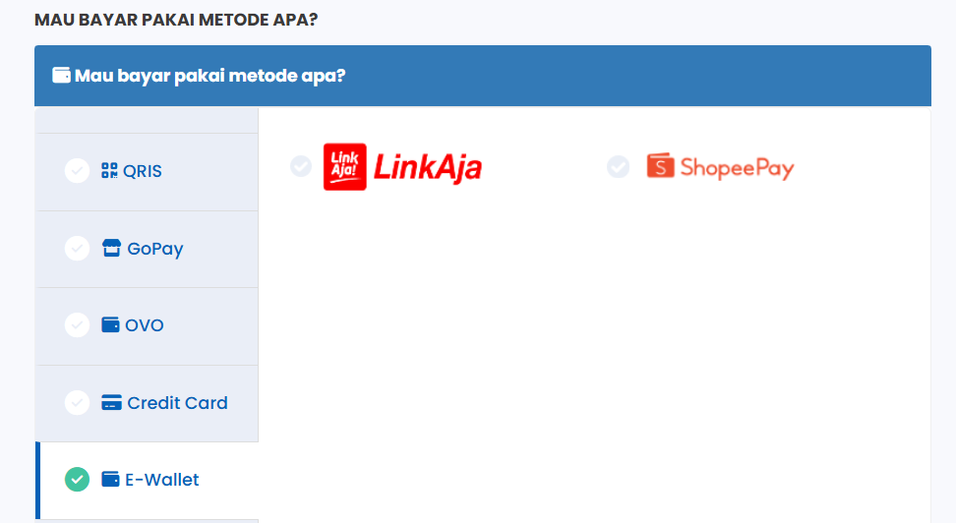This screenshot has height=523, width=956.
Task: Click the QRIS QR-code icon
Action: pos(109,171)
